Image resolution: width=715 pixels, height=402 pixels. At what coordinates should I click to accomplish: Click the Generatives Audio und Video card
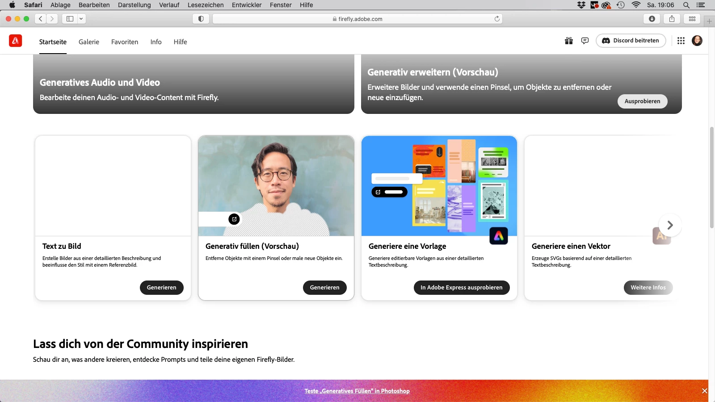point(193,84)
